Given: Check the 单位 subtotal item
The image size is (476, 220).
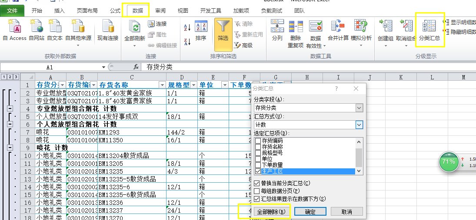Looking at the screenshot, I should coord(258,159).
